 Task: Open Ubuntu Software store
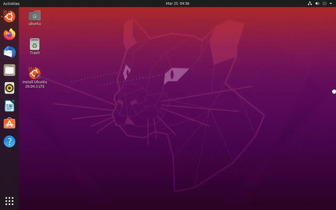point(9,124)
